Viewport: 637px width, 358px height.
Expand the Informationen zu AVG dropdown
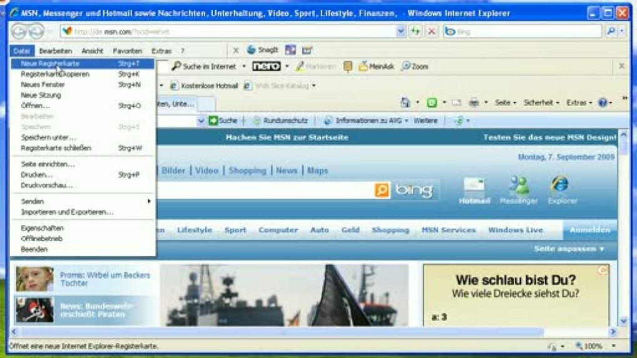(x=406, y=121)
